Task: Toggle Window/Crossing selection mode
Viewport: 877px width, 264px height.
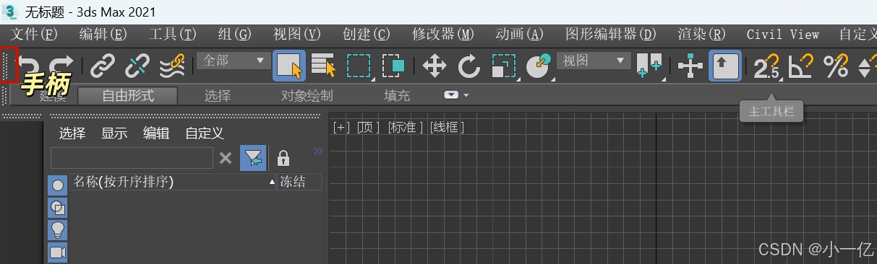Action: tap(394, 66)
